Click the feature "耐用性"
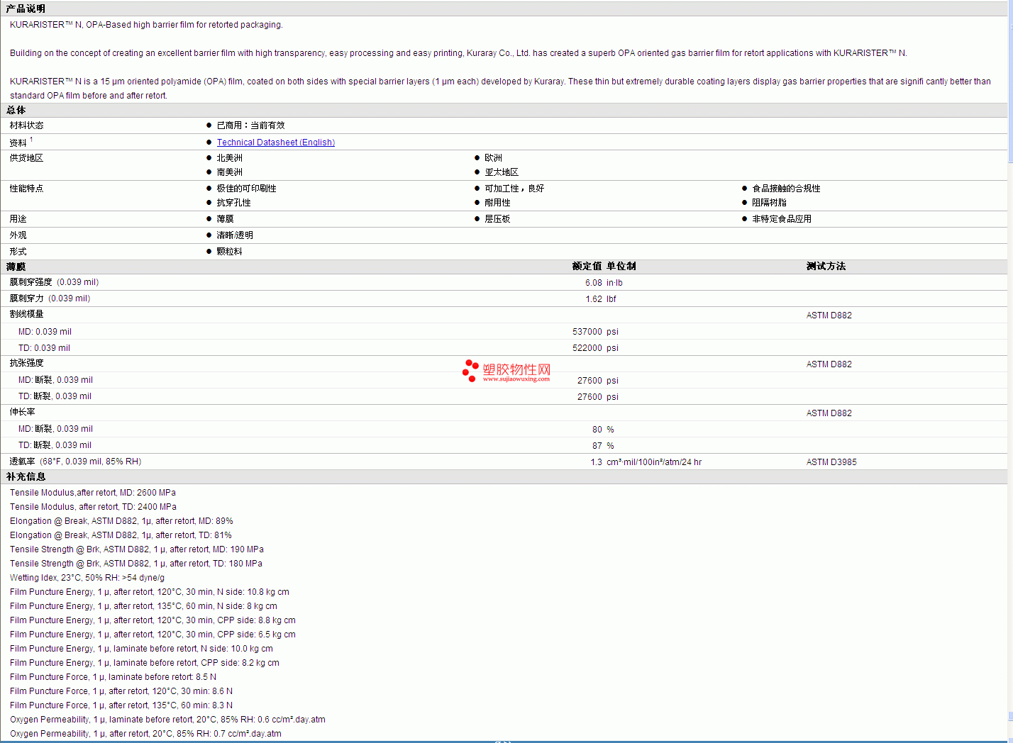The height and width of the screenshot is (743, 1013). tap(498, 203)
